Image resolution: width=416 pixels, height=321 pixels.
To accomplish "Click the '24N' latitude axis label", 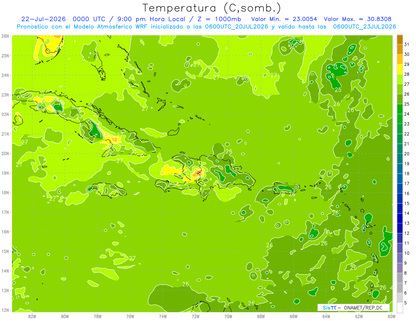I will tap(5, 75).
